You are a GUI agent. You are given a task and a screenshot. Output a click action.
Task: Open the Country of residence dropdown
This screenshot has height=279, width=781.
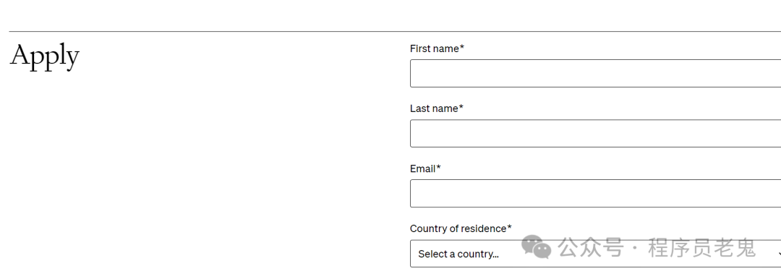tap(595, 254)
